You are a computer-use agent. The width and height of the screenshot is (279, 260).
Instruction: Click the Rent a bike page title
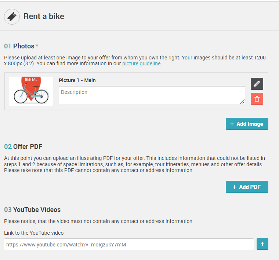(44, 17)
